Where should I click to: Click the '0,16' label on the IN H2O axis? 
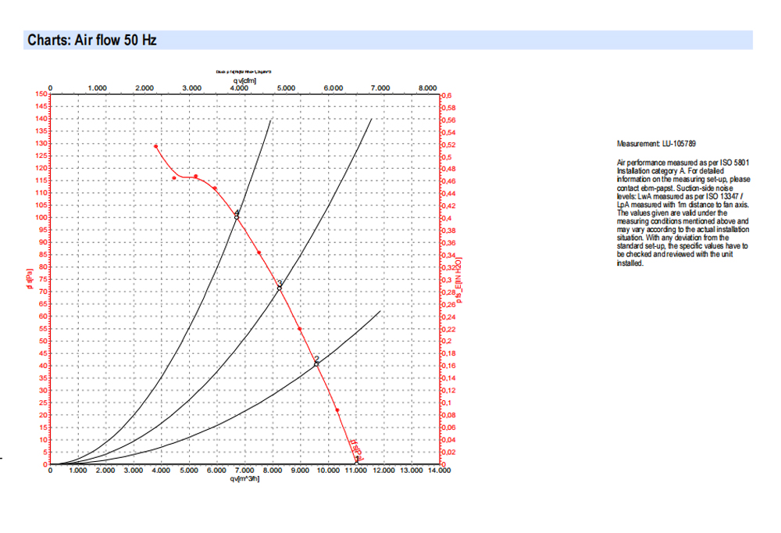click(449, 366)
